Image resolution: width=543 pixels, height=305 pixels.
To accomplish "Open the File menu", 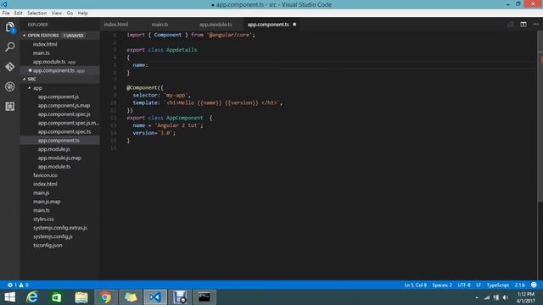I will click(x=6, y=14).
